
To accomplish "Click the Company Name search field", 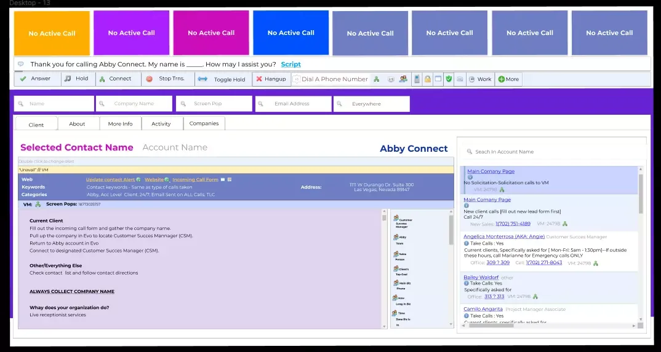I will pyautogui.click(x=134, y=104).
